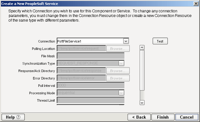Click the Response/Ack Directory label
This screenshot has height=122, width=200.
pyautogui.click(x=37, y=71)
